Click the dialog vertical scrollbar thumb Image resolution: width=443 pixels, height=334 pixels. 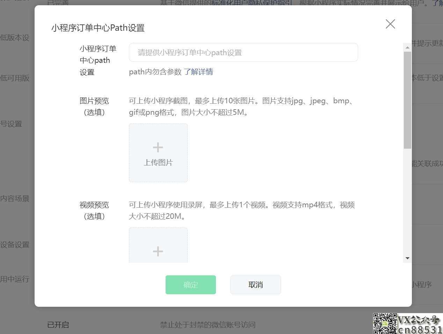pos(407,100)
